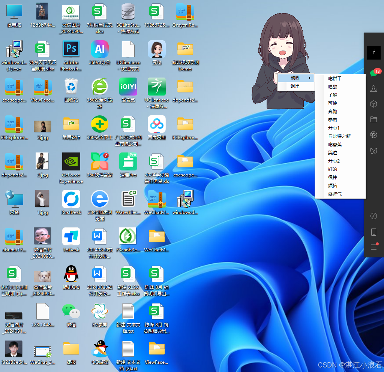The width and height of the screenshot is (384, 372).
Task: Launch the EV录屏 recorder icon
Action: [100, 311]
